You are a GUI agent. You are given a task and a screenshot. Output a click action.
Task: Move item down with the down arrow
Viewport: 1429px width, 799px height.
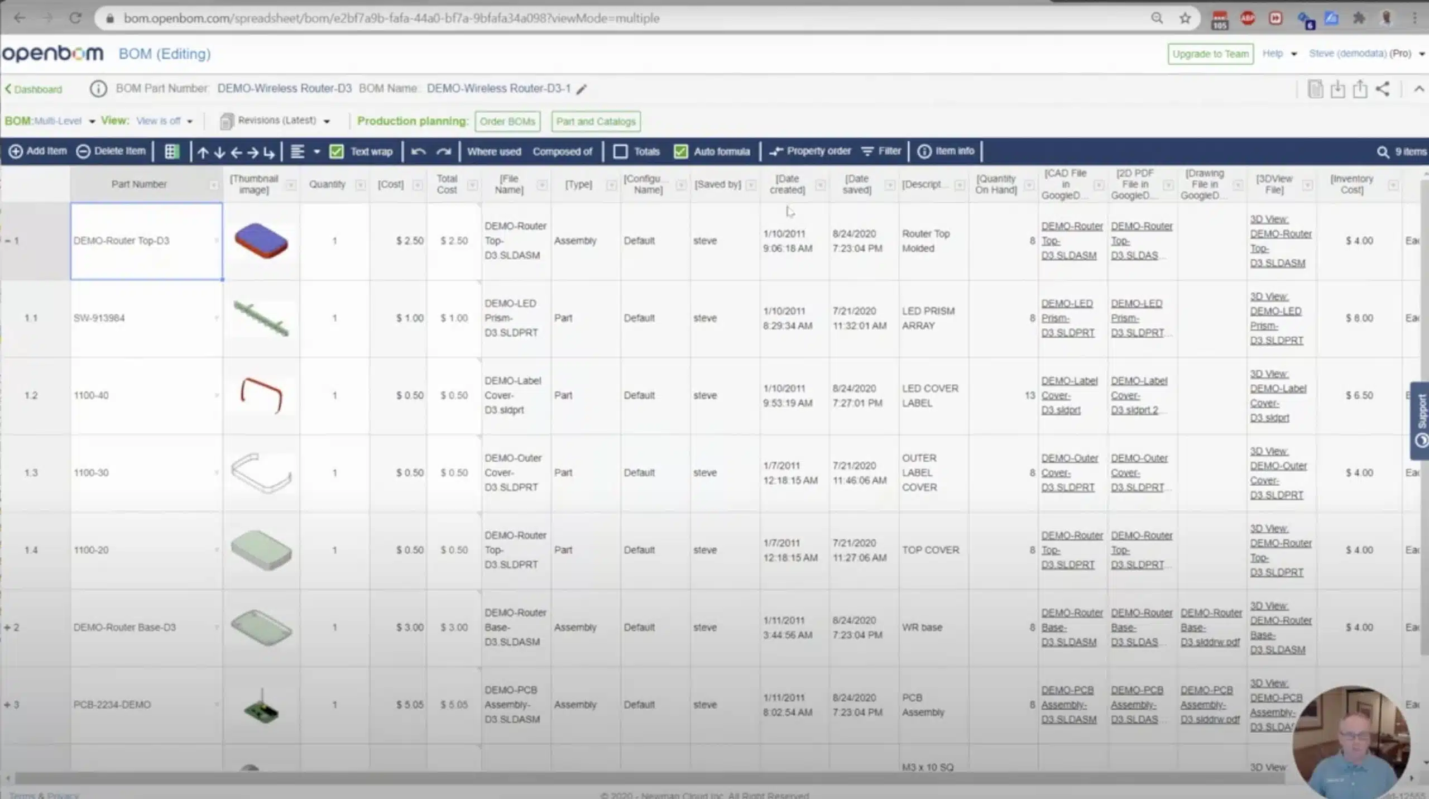point(220,152)
